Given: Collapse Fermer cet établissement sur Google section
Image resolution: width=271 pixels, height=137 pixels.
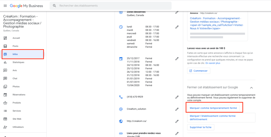Looking at the screenshot, I should [x=251, y=88].
